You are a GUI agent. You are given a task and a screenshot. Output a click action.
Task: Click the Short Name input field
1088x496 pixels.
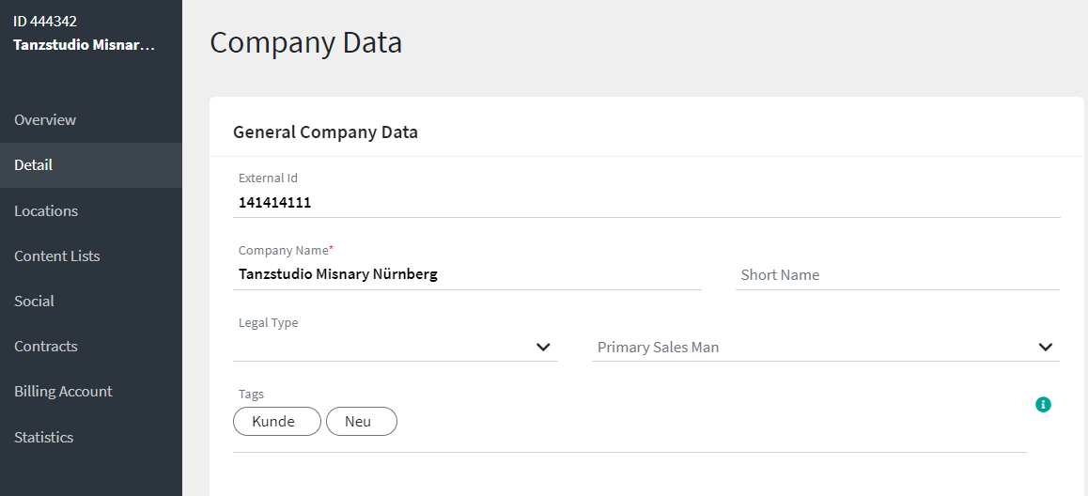pyautogui.click(x=896, y=275)
